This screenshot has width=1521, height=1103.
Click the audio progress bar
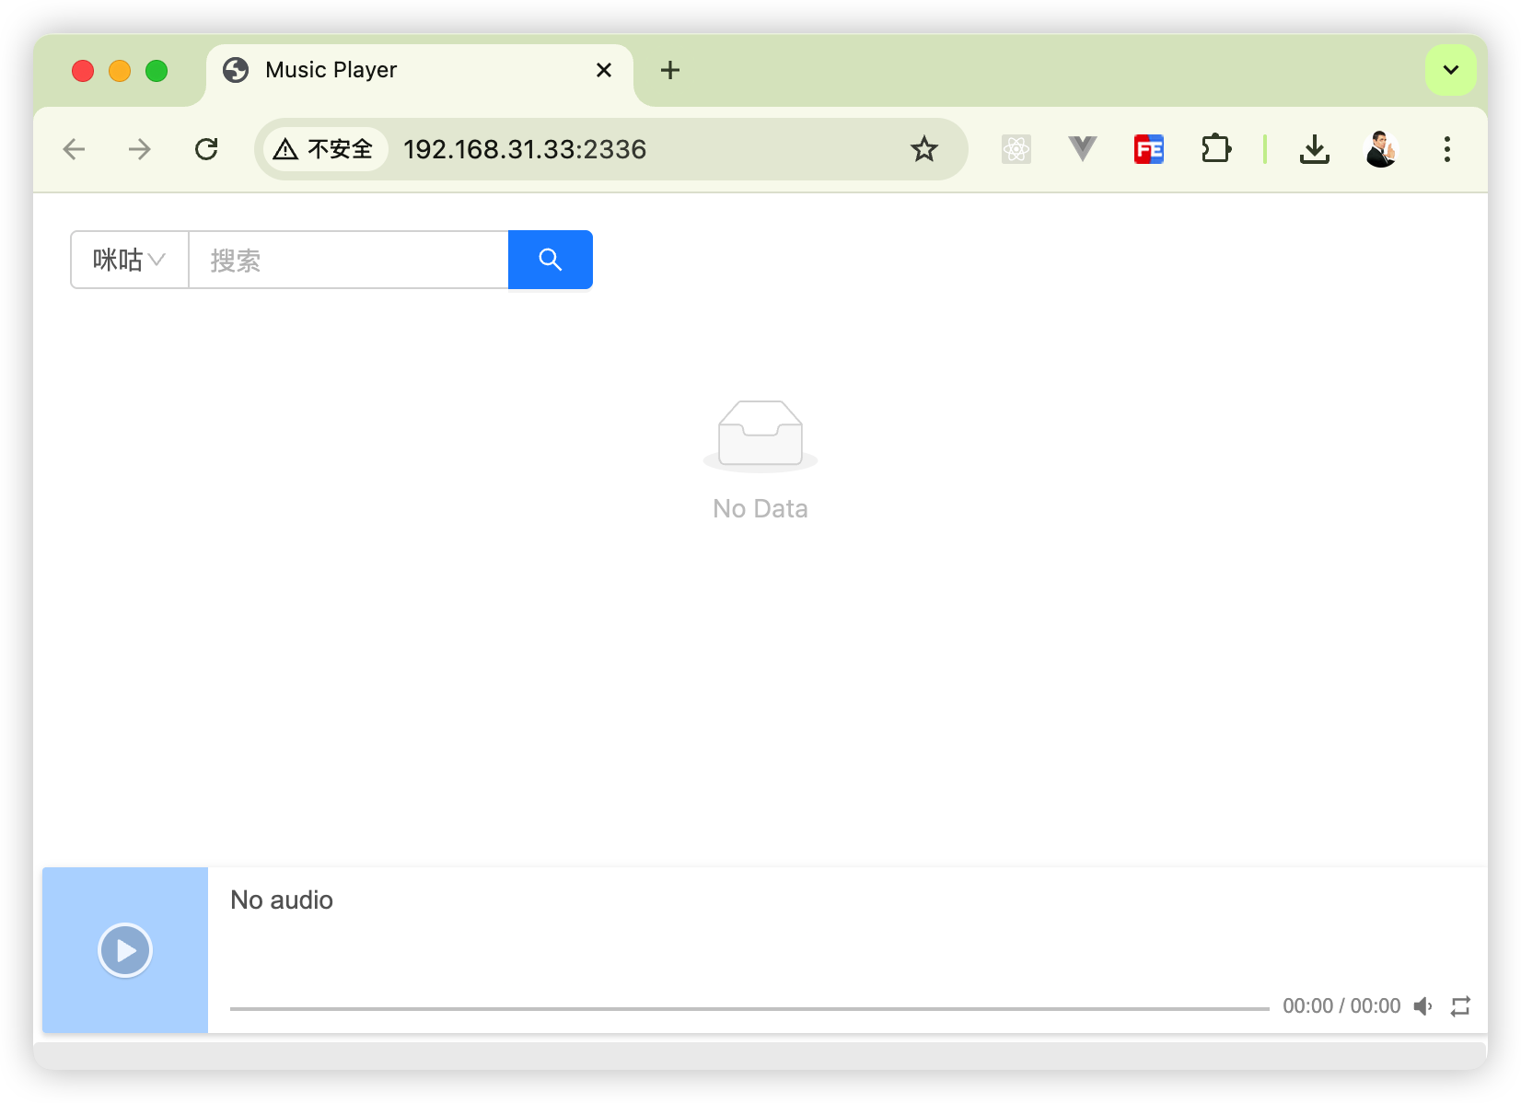(x=749, y=1008)
